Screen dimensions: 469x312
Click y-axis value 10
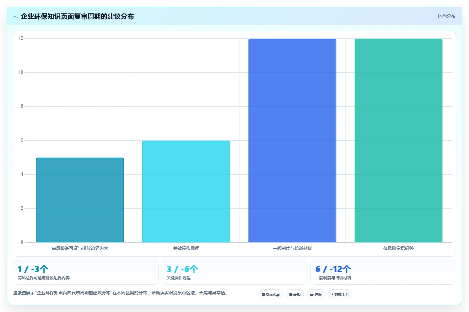coord(21,72)
